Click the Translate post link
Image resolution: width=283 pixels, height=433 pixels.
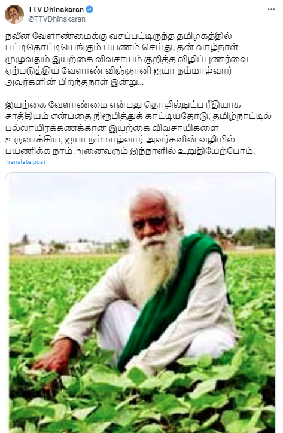pos(25,162)
